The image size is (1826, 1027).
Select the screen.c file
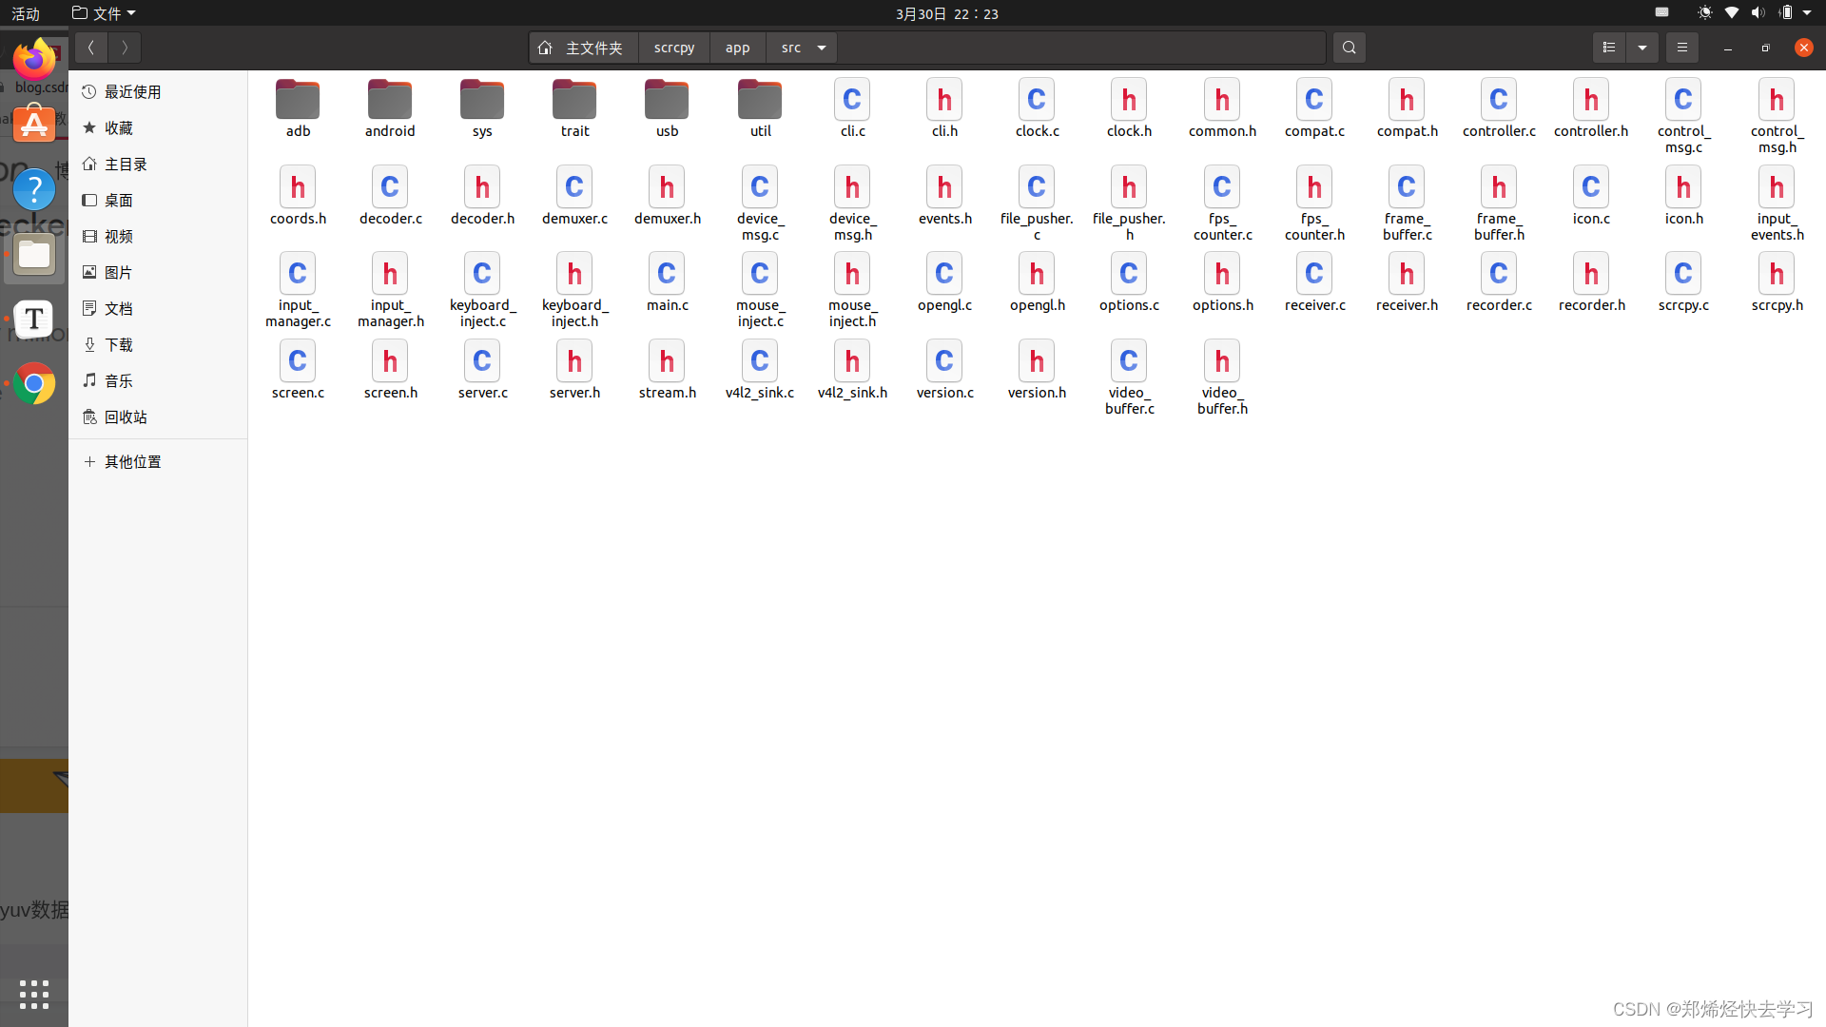(x=298, y=370)
